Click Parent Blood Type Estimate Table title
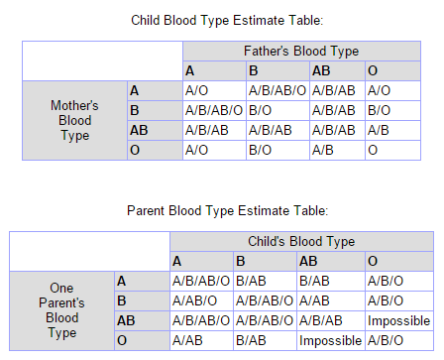Viewport: 444px width, 360px height. tap(227, 211)
